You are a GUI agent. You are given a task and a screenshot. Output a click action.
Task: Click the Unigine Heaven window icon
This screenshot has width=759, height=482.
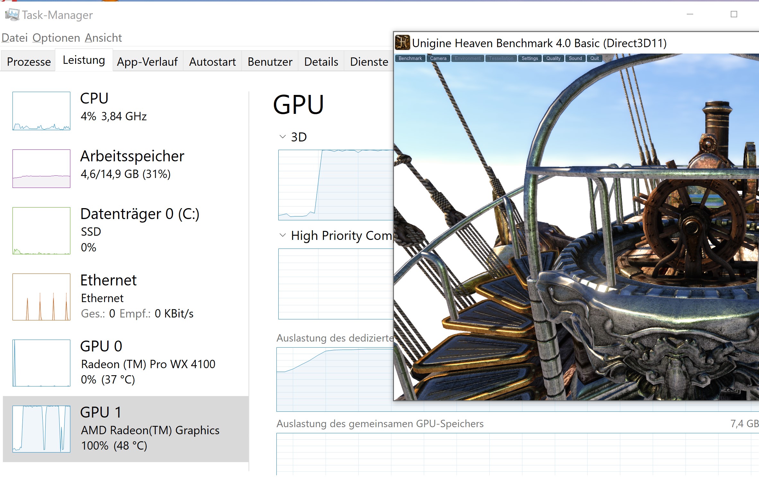[x=402, y=43]
